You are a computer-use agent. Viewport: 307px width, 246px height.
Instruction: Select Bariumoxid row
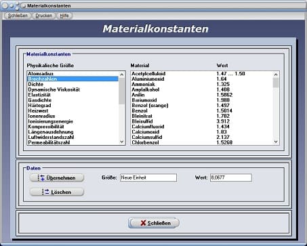coord(202,100)
